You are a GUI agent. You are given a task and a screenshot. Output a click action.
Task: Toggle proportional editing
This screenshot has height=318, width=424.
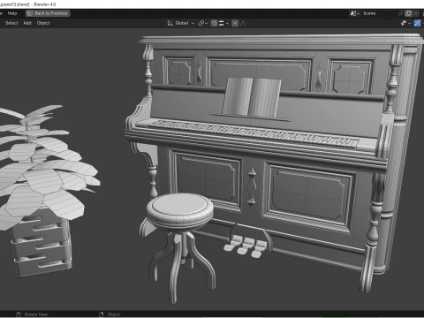[235, 23]
